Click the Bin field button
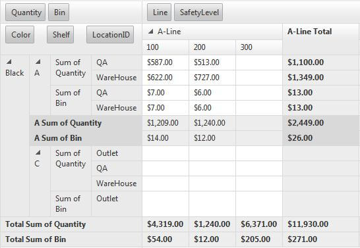This screenshot has height=248, width=360. point(59,12)
